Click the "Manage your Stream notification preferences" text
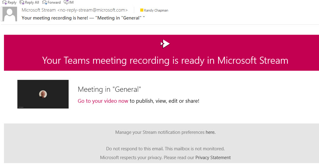 pyautogui.click(x=159, y=132)
